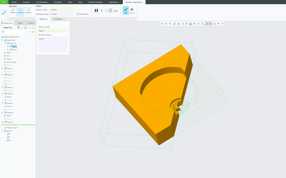Expand the Extrude 4 feature
Screen dimensions: 286x178
click(2, 94)
